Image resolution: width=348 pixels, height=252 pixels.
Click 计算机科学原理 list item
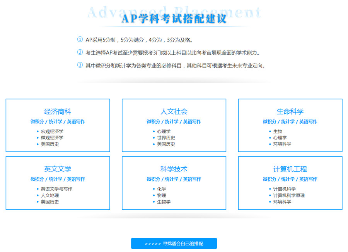click(x=289, y=195)
